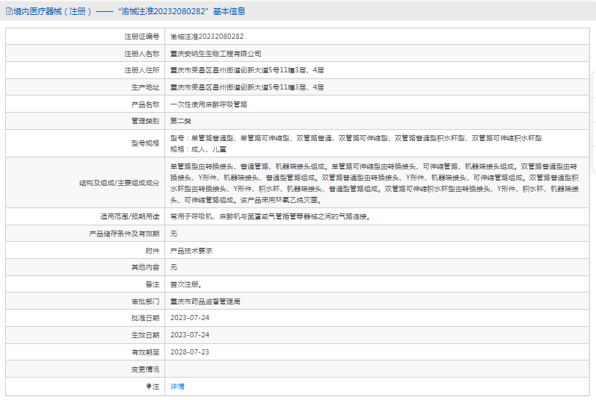Click the 适用范围/预期用途 description text
The height and width of the screenshot is (400, 596).
270,216
